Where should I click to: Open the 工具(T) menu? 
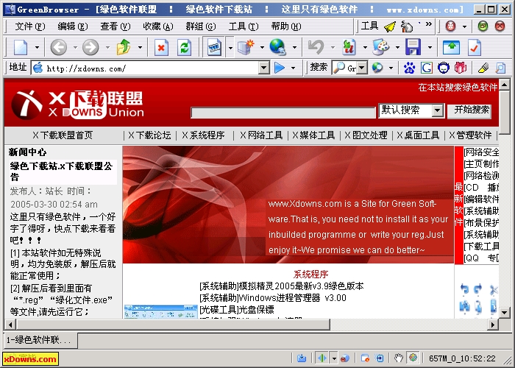point(244,26)
